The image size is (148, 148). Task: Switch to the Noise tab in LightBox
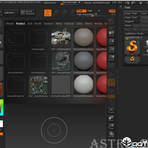[x=79, y=23]
